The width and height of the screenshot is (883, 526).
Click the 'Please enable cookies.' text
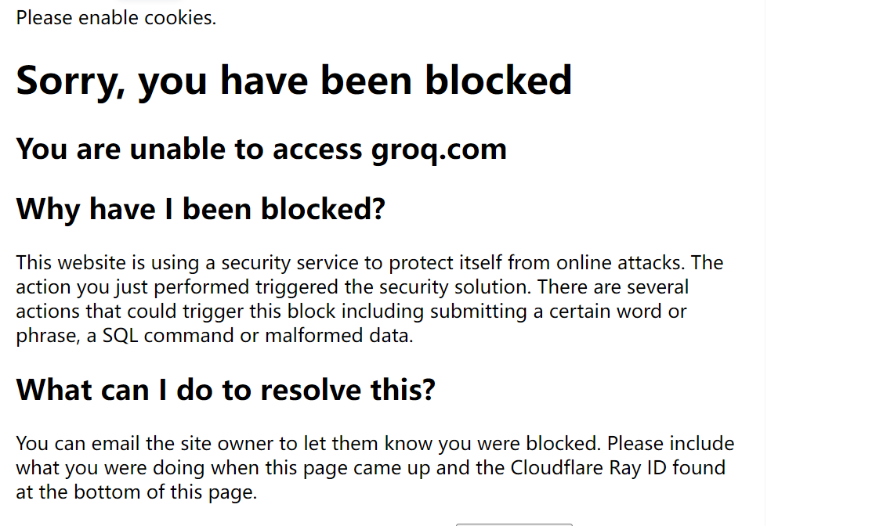click(x=116, y=18)
